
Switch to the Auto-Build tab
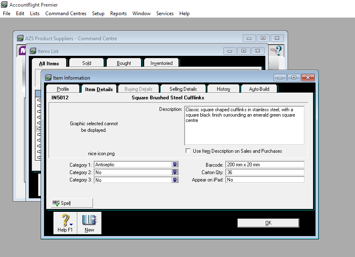click(259, 89)
